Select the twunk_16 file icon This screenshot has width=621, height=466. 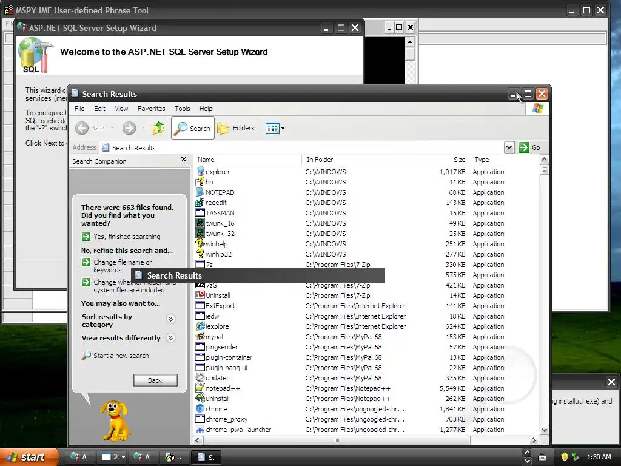point(200,223)
